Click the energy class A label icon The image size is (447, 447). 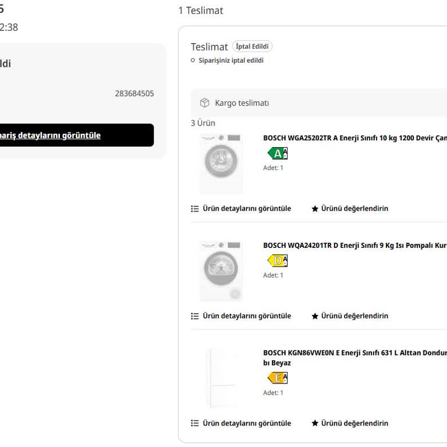278,154
